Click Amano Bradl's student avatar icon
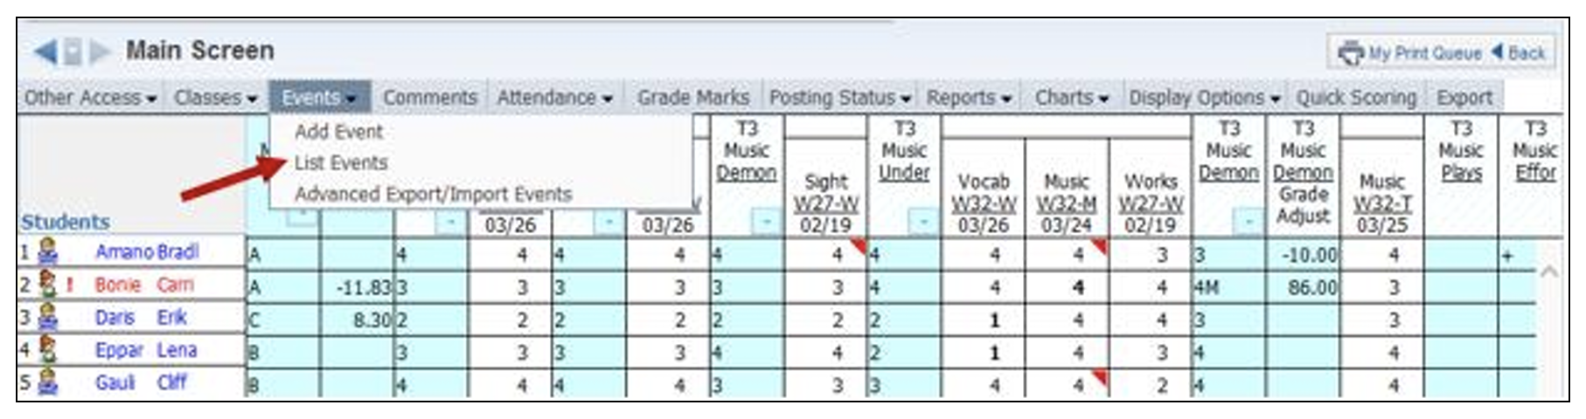Screen dimensions: 1586x419 48,252
